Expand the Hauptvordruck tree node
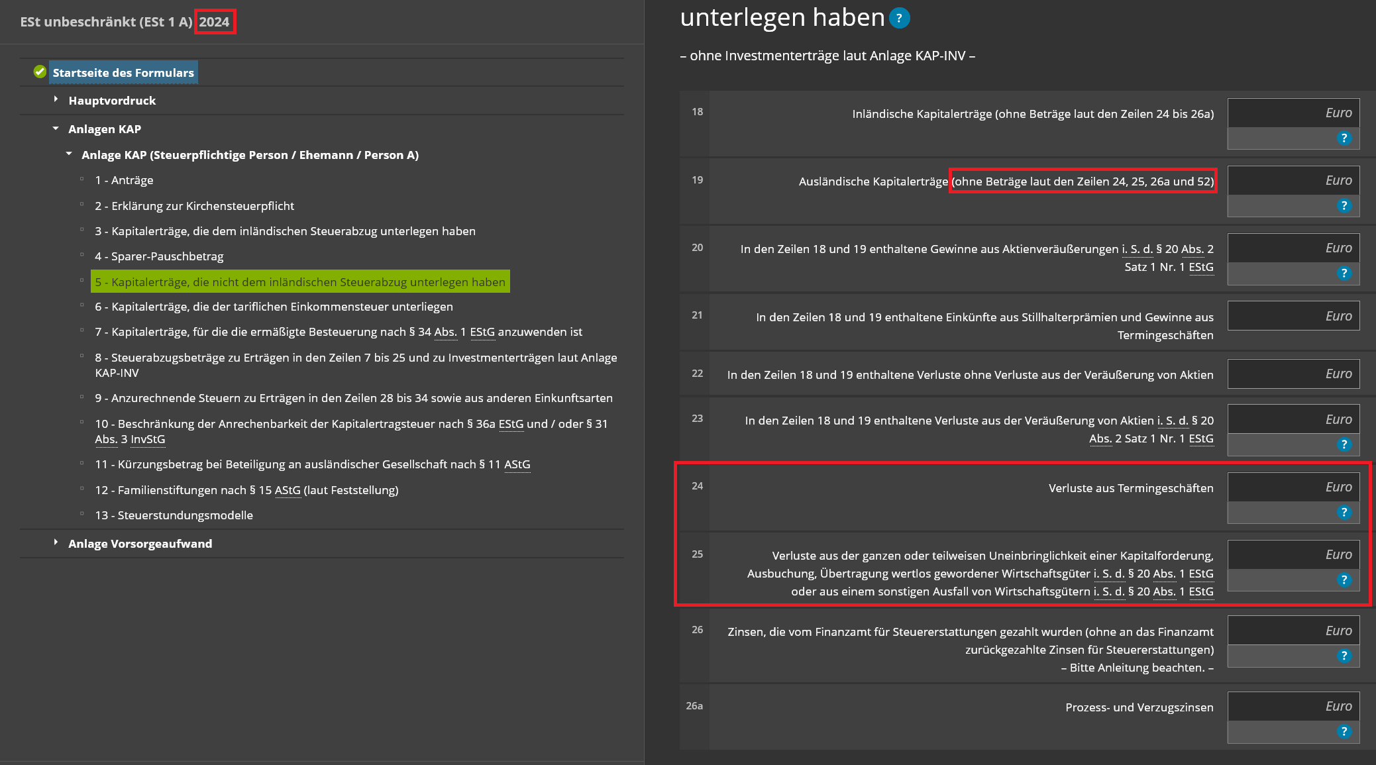The image size is (1376, 765). tap(56, 99)
